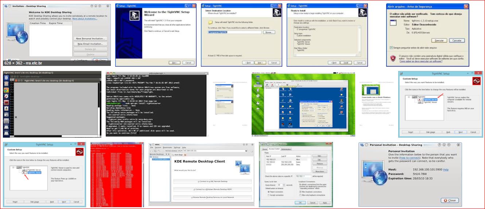The image size is (485, 209).
Task: Open the Settings menu in KRDC
Action: point(177,147)
